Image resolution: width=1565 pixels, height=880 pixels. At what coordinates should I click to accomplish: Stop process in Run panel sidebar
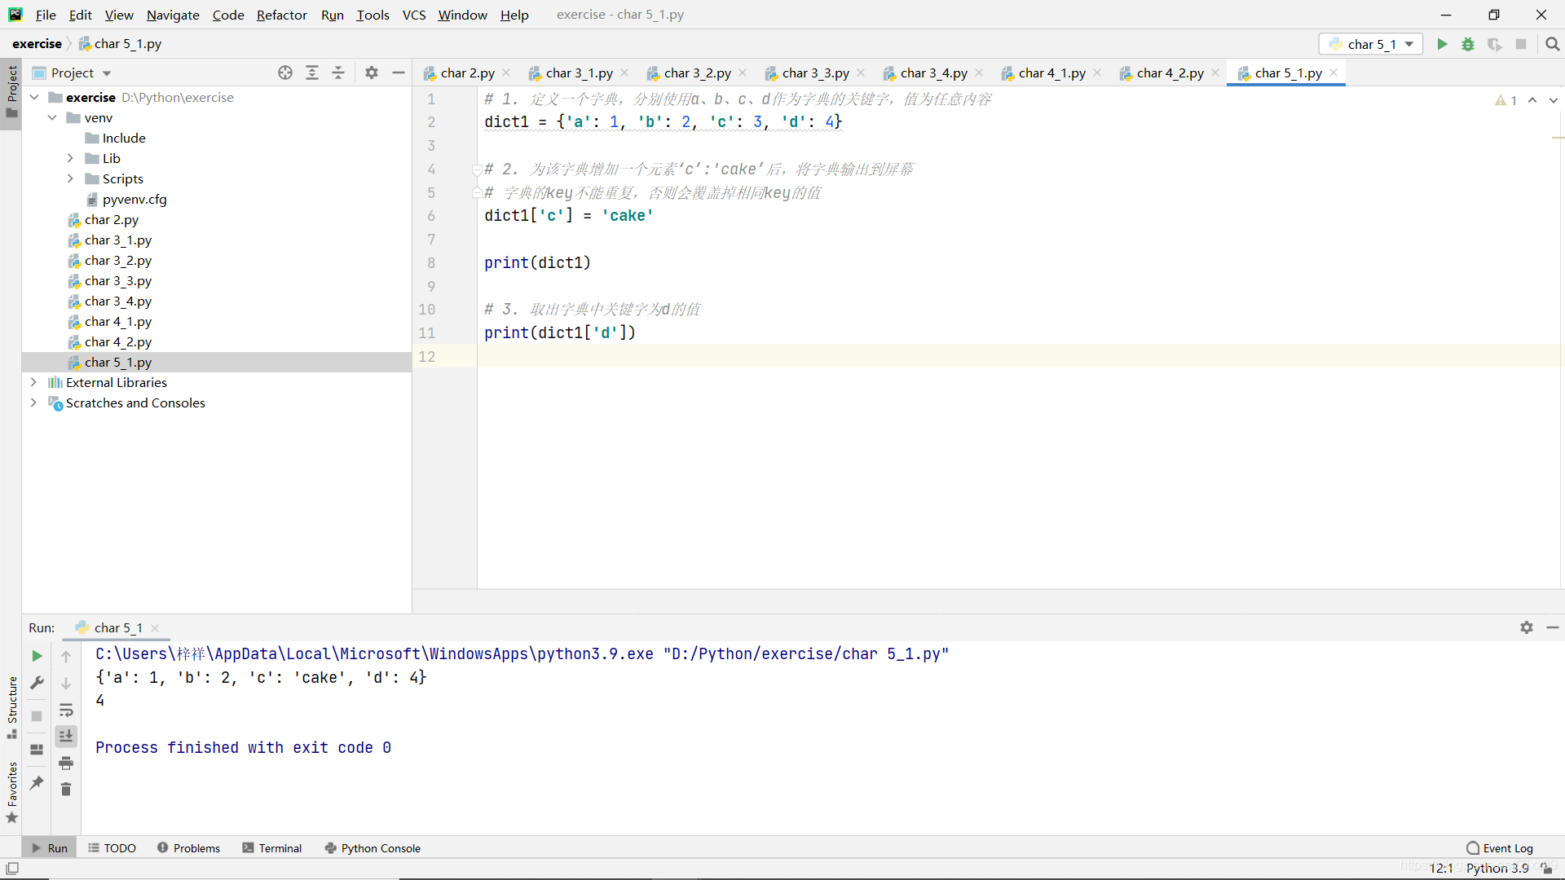(37, 716)
